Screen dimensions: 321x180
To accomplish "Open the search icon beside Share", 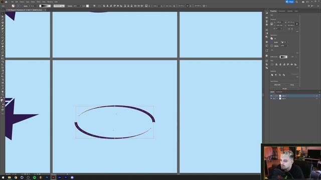I will click(296, 2).
